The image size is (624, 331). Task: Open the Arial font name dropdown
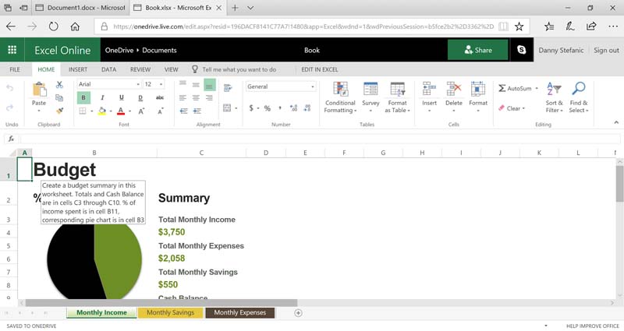point(109,84)
